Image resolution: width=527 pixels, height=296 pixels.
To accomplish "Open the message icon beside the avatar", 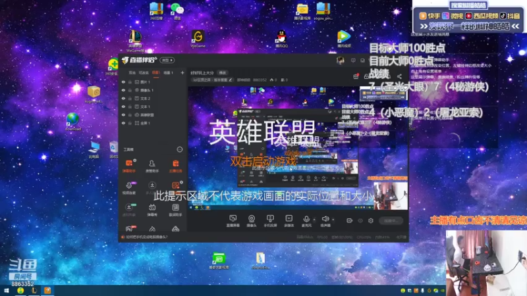I will (353, 61).
